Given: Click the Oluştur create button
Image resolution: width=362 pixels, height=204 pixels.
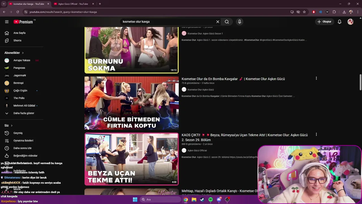Looking at the screenshot, I should pos(324,22).
